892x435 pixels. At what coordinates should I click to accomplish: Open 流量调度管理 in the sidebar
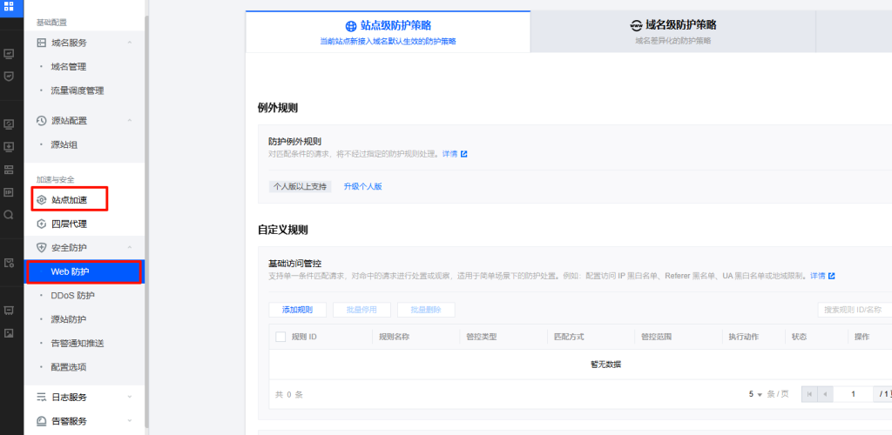78,90
